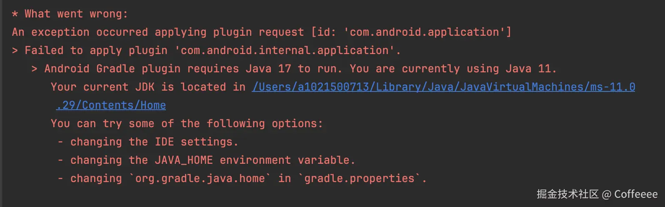Click the 'JAVA_HOME' word in the options
Viewport: 665px width, 207px height.
(x=184, y=160)
